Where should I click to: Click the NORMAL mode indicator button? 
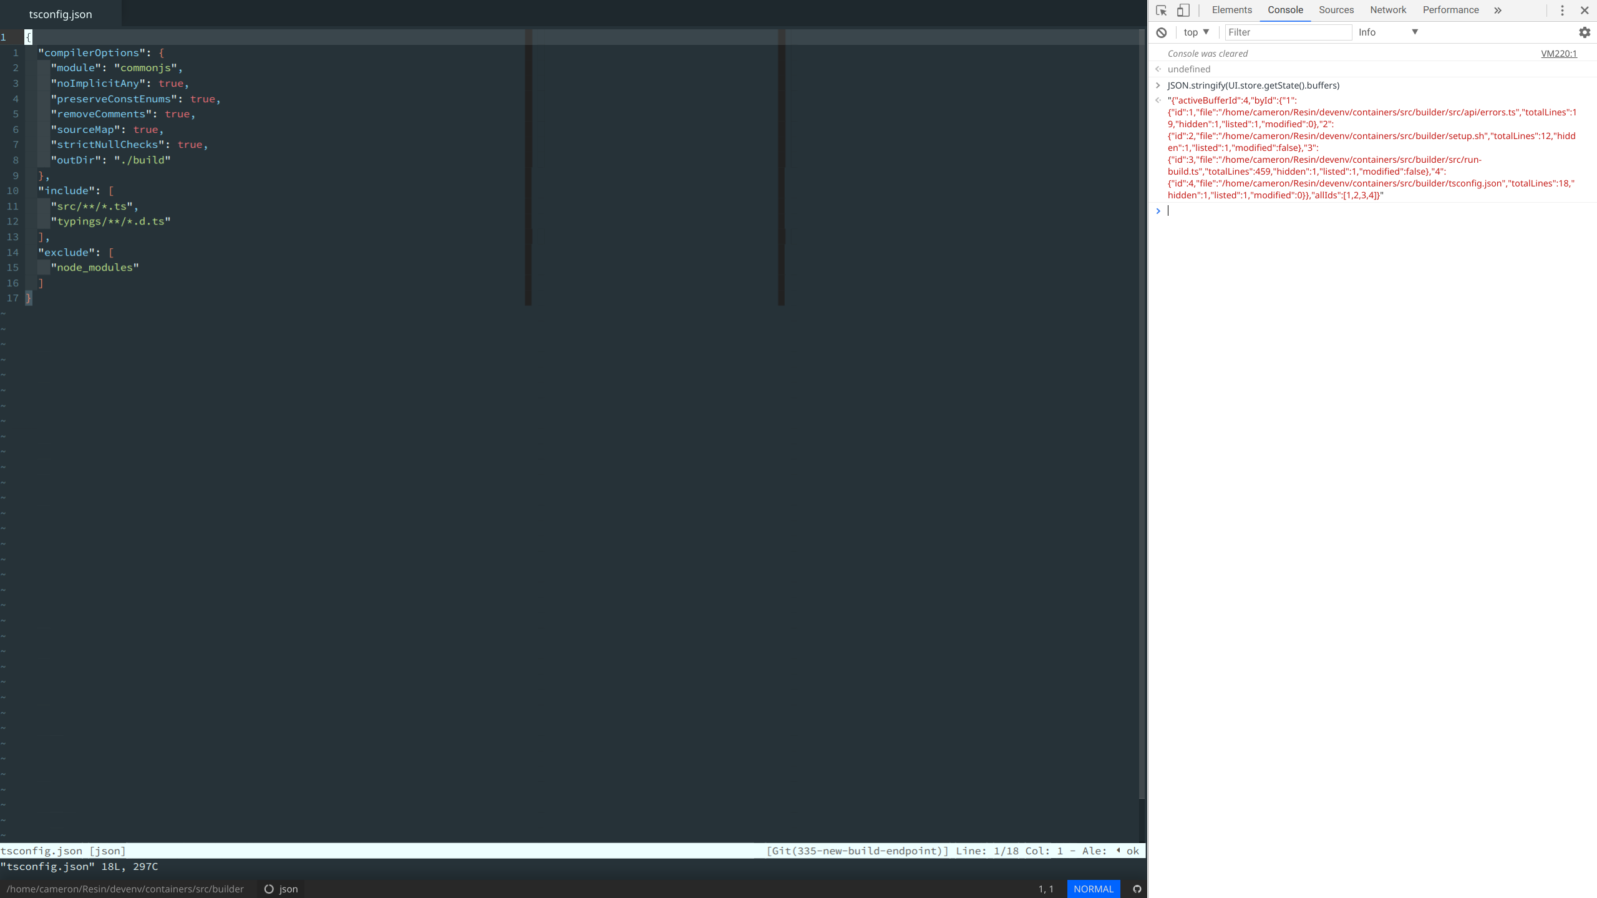(1093, 889)
